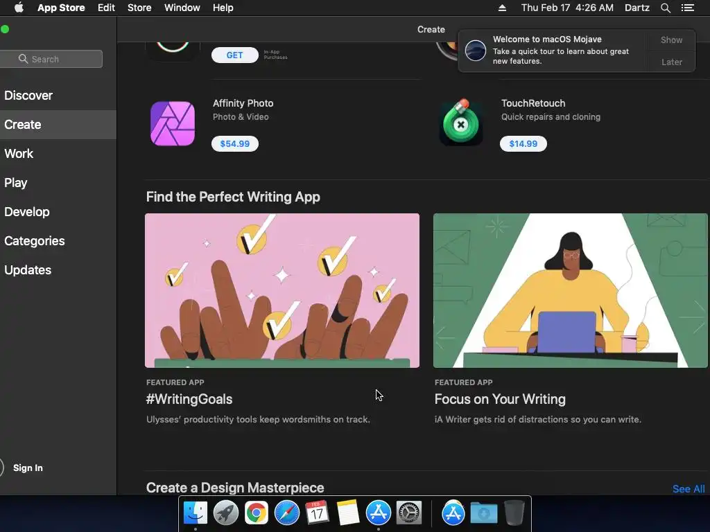This screenshot has width=710, height=532.
Task: Select the Create sidebar section
Action: (58, 125)
